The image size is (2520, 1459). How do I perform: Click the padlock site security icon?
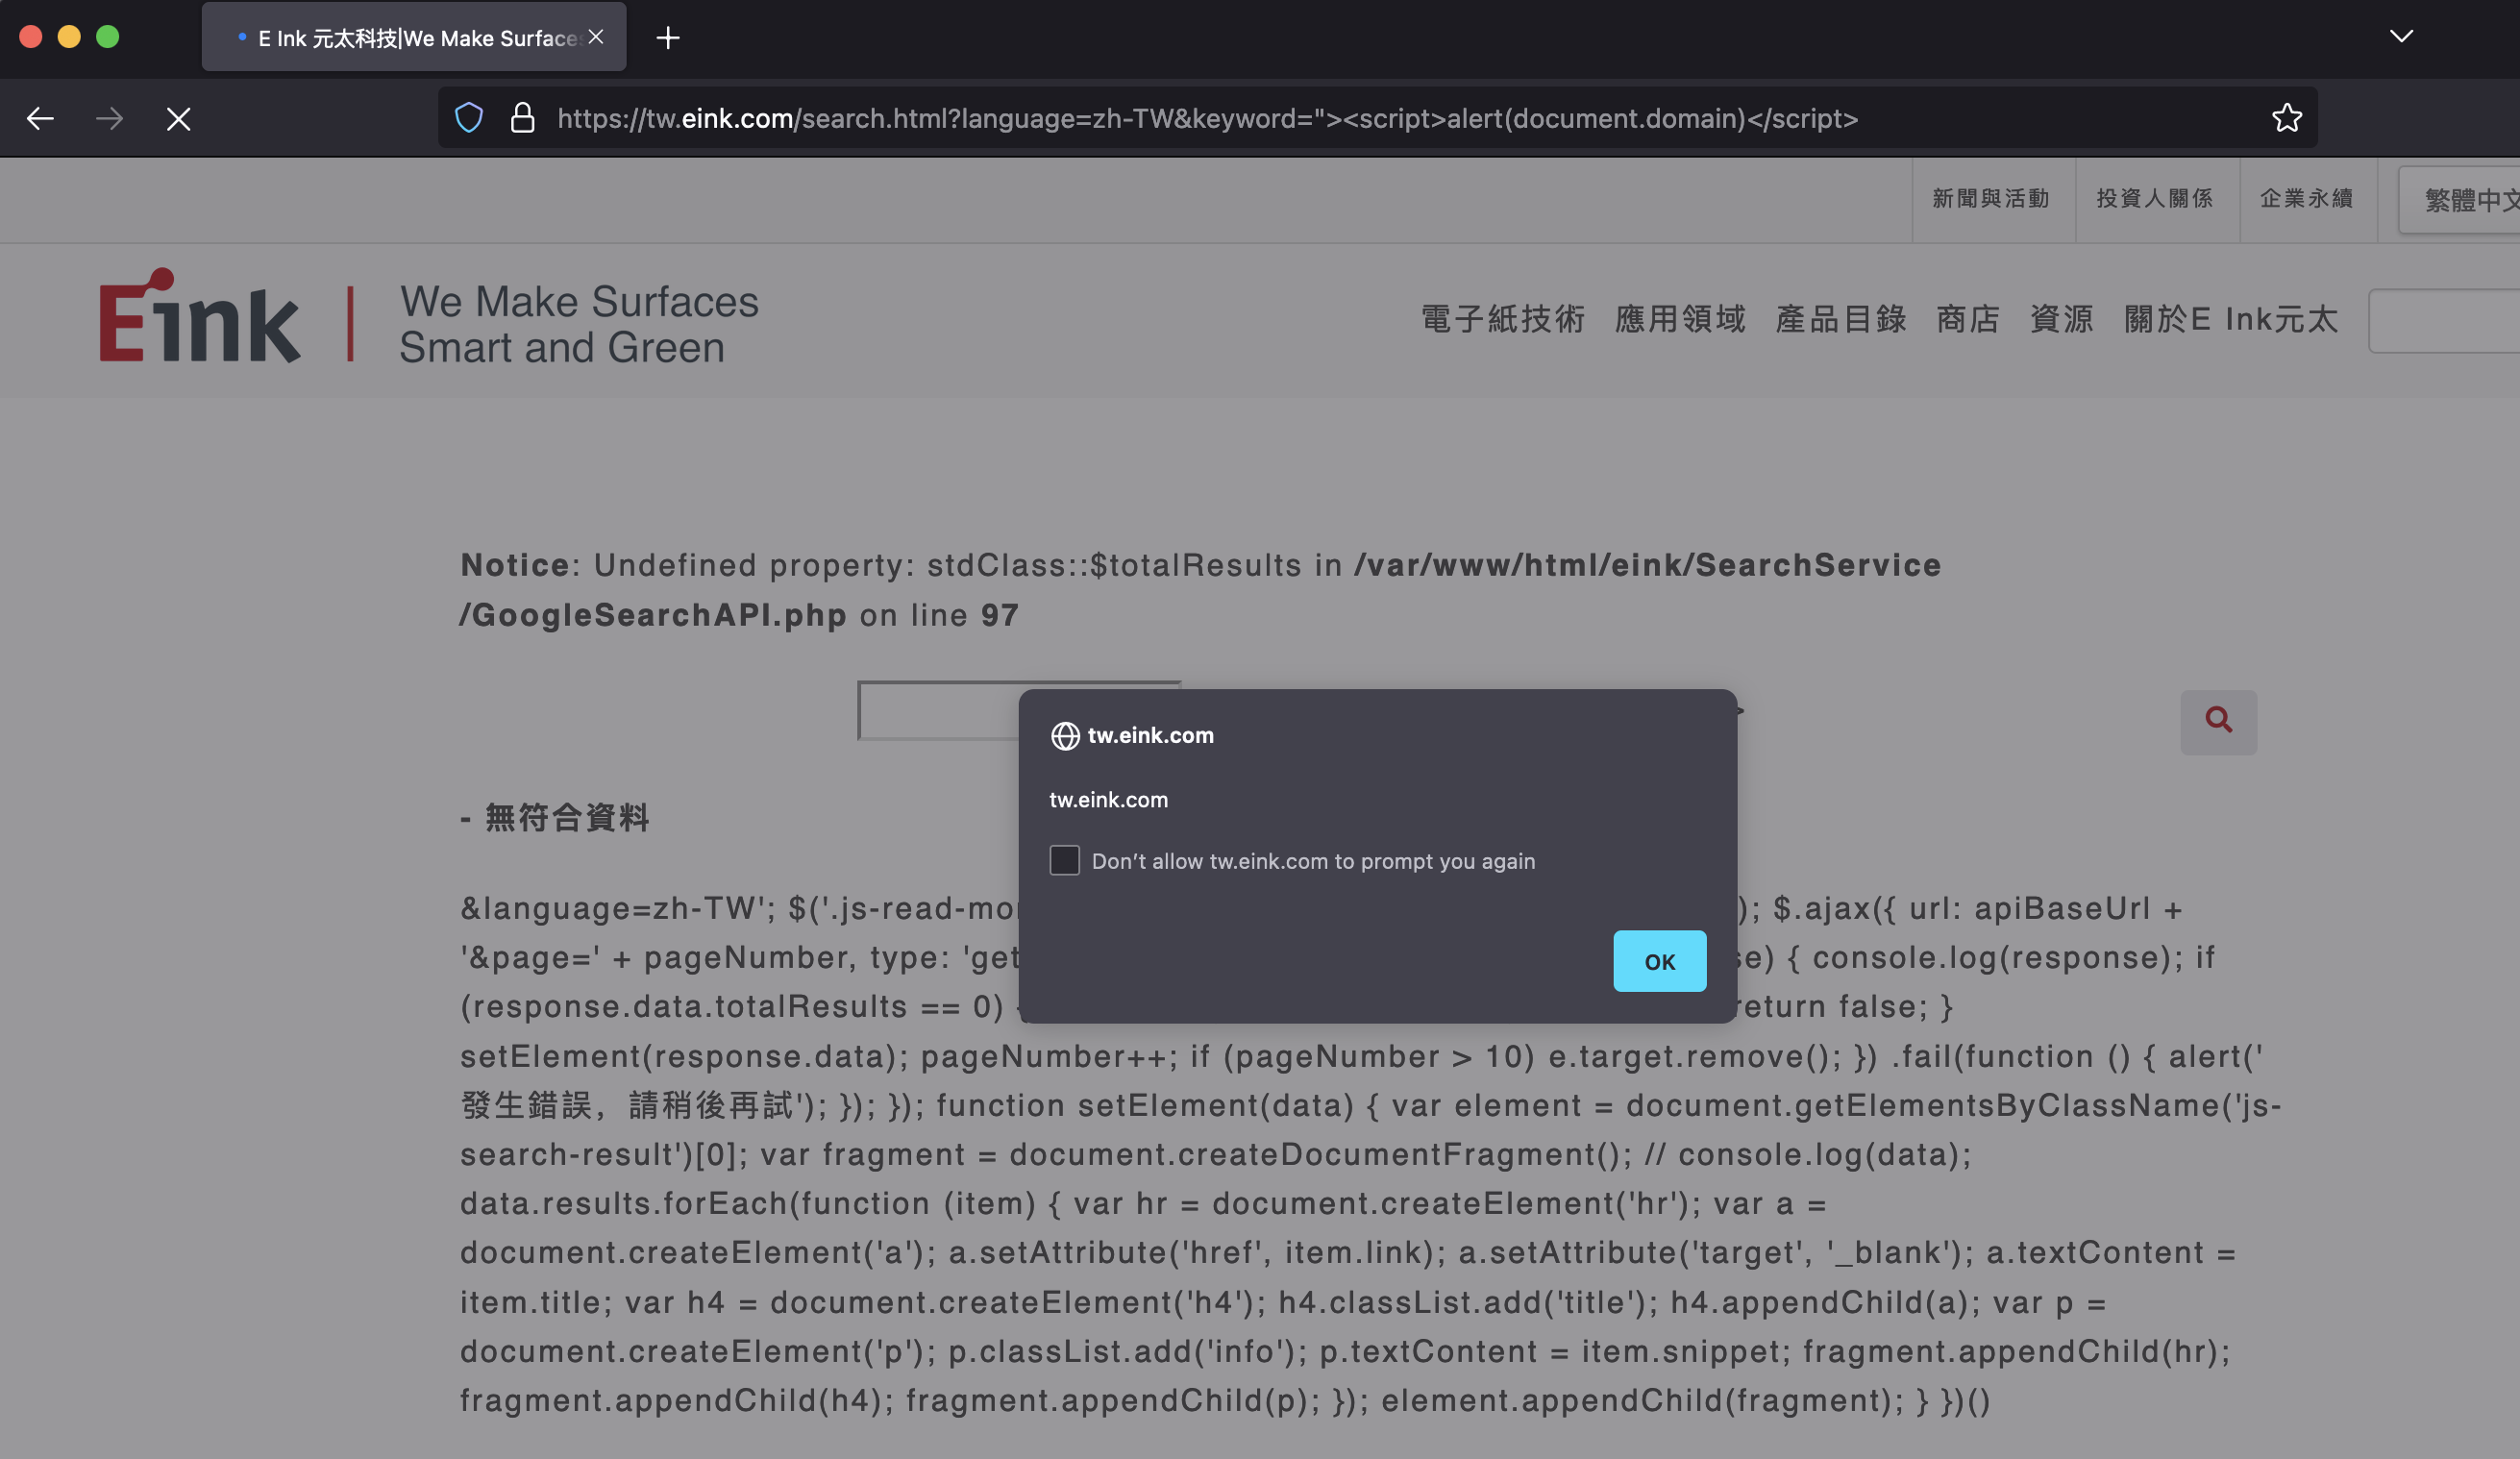[x=522, y=118]
